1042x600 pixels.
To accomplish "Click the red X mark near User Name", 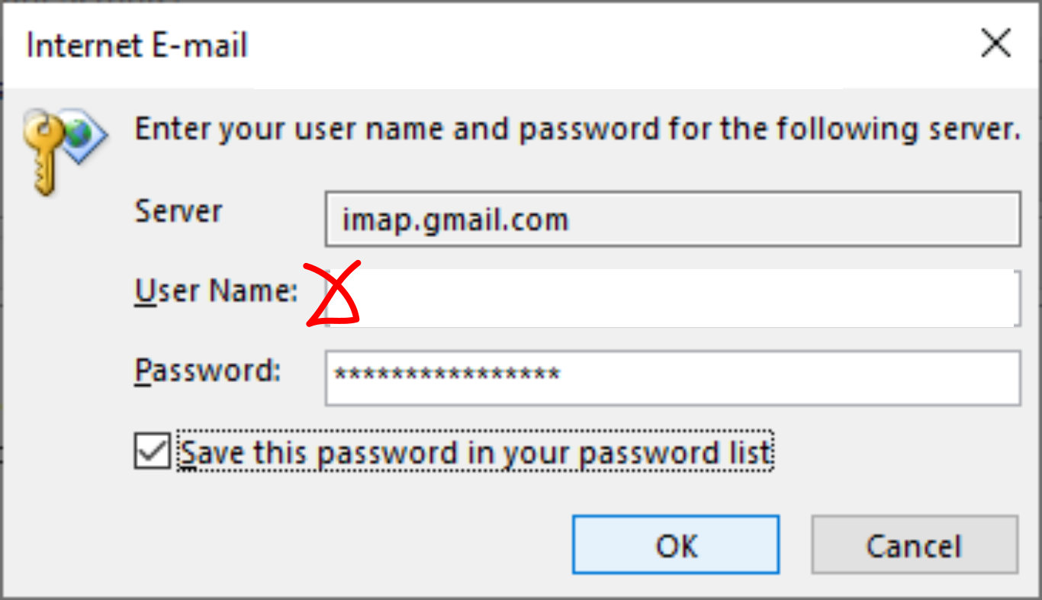I will (x=333, y=294).
